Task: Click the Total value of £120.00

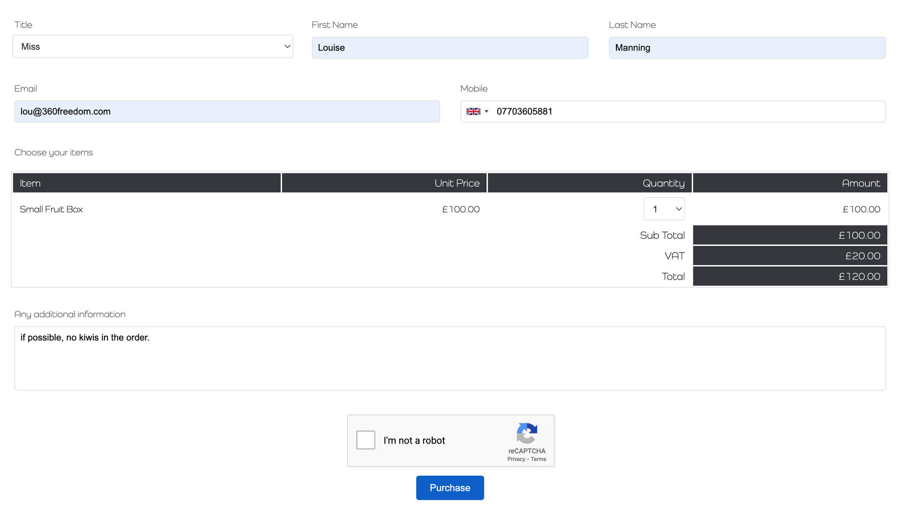Action: (859, 277)
